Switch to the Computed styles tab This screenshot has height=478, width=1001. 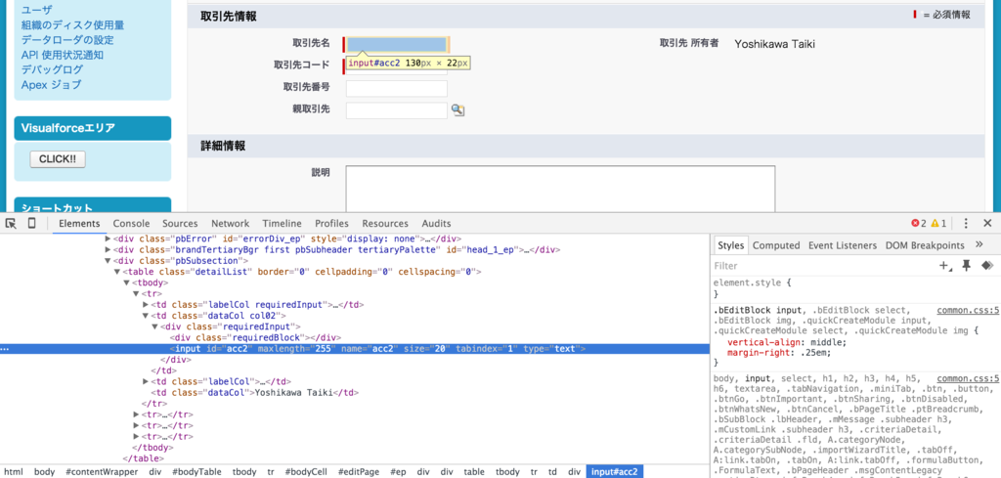click(776, 245)
